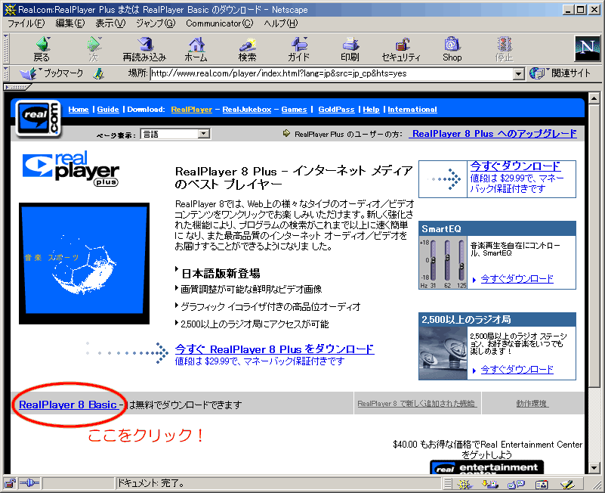Click the vertical scrollbar thumb
Viewport: 605px width, 493px height.
[594, 246]
